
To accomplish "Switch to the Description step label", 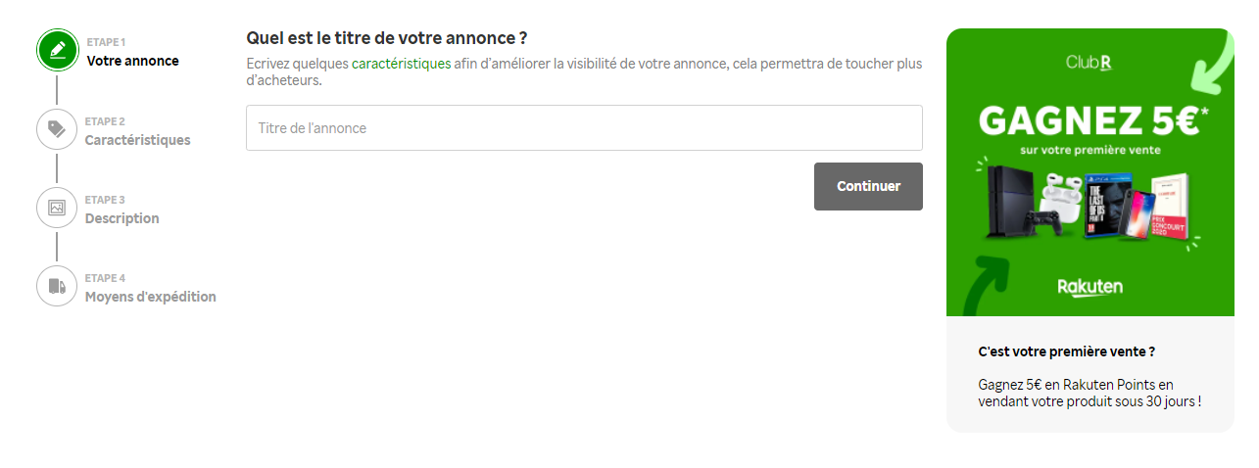I will (122, 218).
